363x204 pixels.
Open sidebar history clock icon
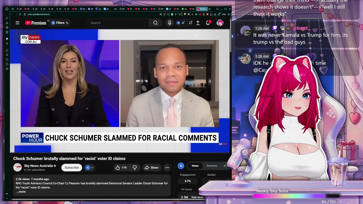(x=7, y=60)
